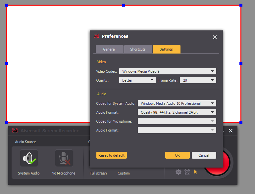This screenshot has height=194, width=255.
Task: Click the Codec for Microphone: label
Action: click(114, 121)
